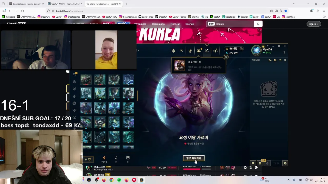The image size is (328, 184).
Task: Click the add folder icon in 커뮤니티
Action: coord(275,60)
